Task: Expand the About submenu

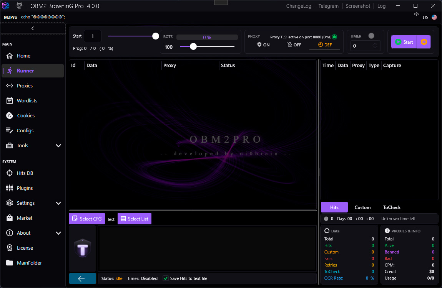Action: [x=58, y=233]
